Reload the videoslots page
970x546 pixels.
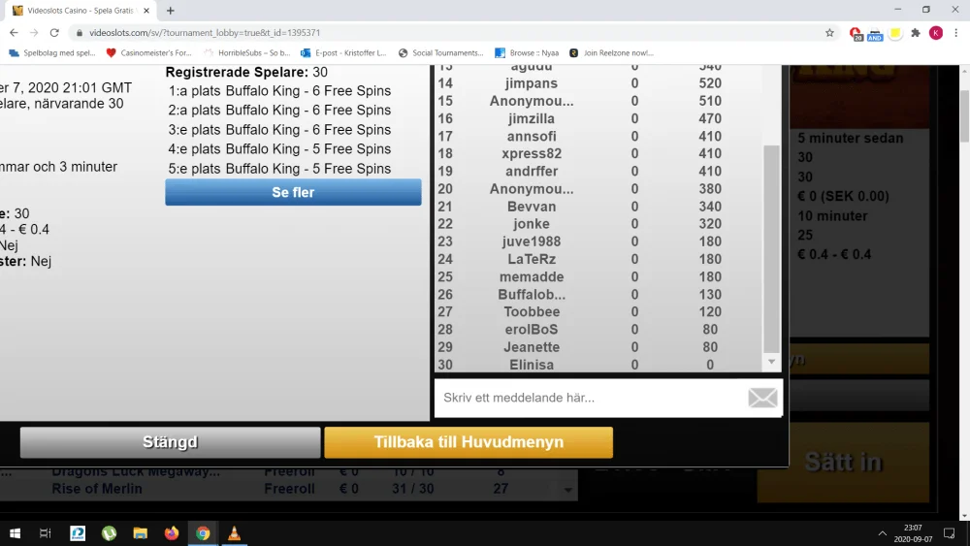[54, 33]
